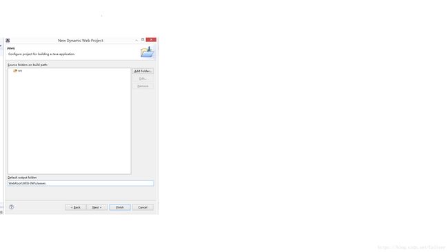Go back with the < Back button
448x252 pixels.
coord(75,207)
